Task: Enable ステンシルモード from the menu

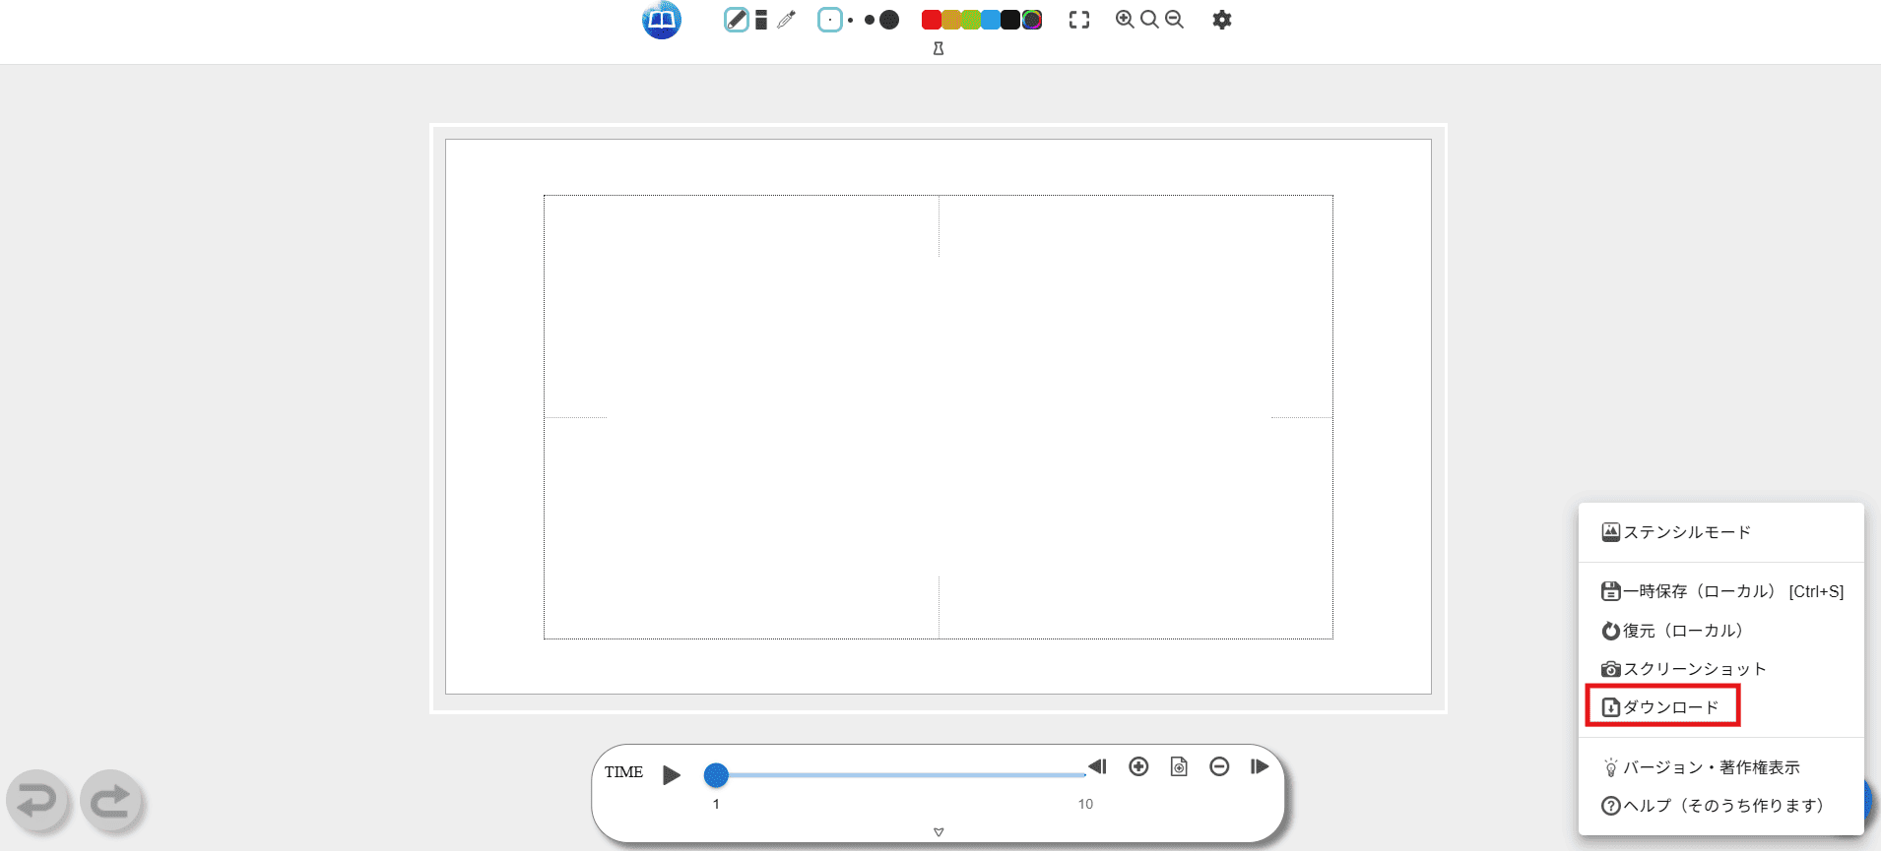Action: [x=1686, y=532]
